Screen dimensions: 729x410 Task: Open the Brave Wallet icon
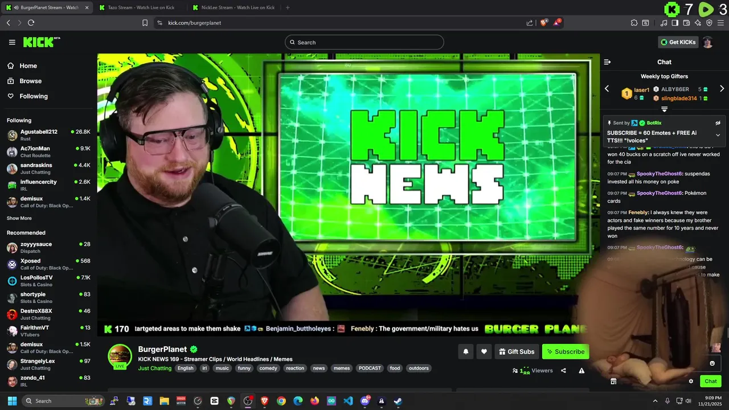pos(686,23)
